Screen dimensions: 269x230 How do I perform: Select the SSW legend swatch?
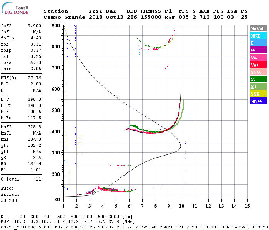258,72
